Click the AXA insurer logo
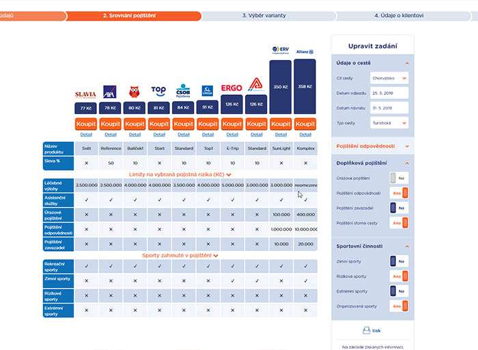 (109, 92)
